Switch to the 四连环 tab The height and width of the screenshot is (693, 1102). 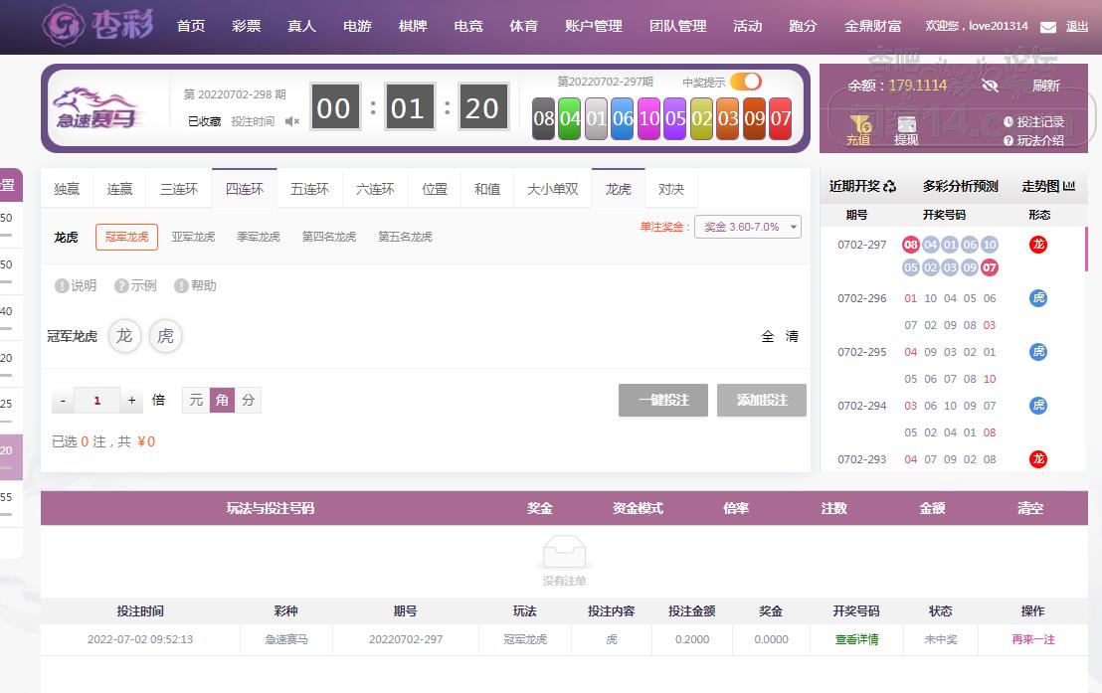click(x=245, y=189)
